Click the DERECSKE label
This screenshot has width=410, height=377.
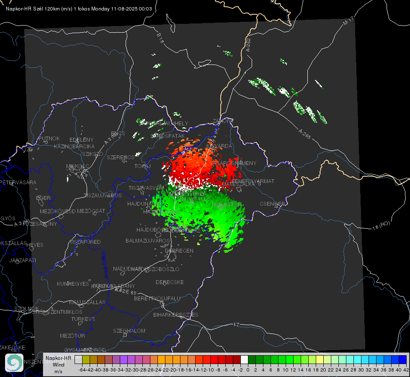(170, 282)
